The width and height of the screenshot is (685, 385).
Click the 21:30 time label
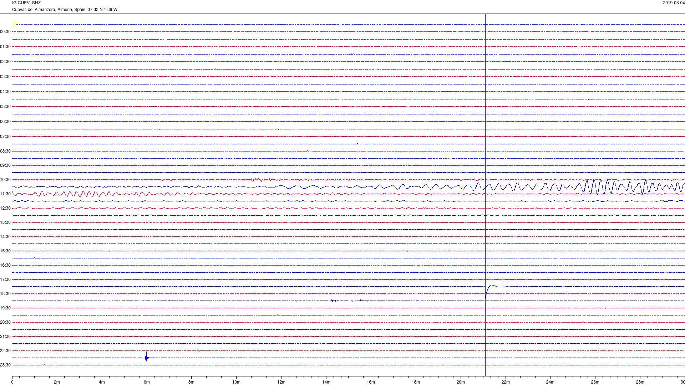tap(5, 337)
